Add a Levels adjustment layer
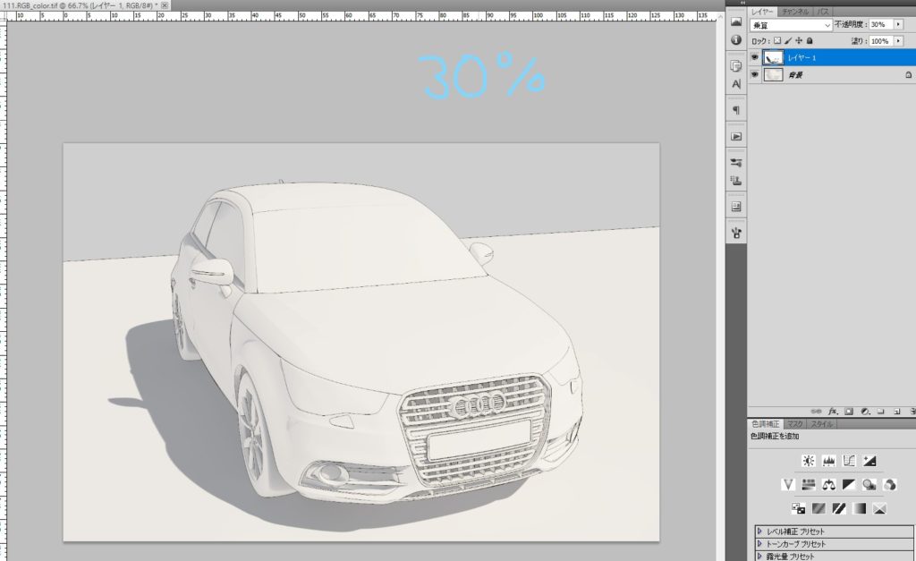This screenshot has height=561, width=916. pos(828,461)
